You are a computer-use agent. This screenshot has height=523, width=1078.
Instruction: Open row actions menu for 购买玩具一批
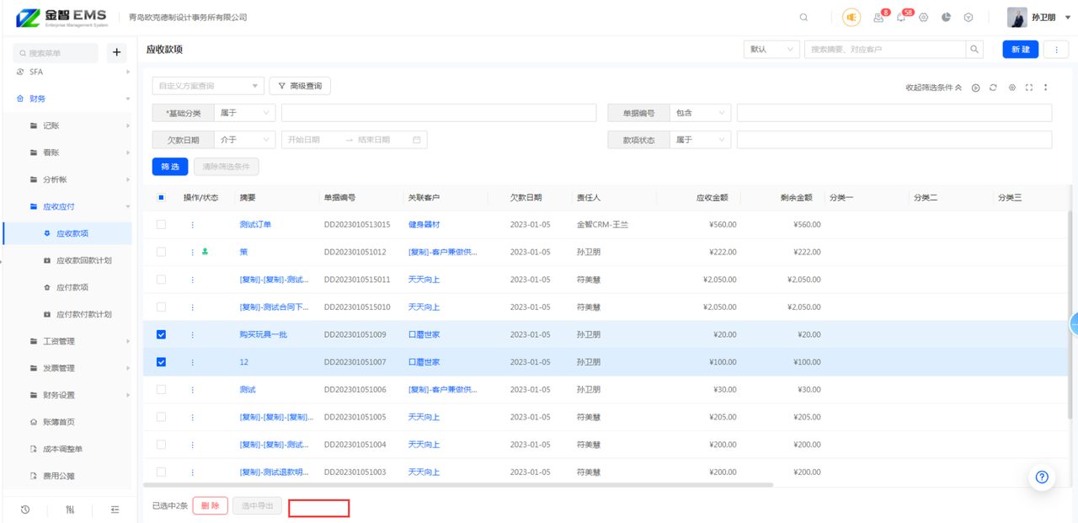192,335
